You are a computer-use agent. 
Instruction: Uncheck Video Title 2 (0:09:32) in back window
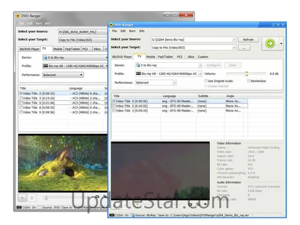pos(21,93)
